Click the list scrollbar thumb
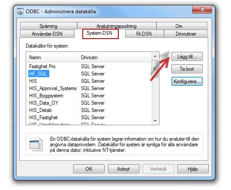 point(155,69)
